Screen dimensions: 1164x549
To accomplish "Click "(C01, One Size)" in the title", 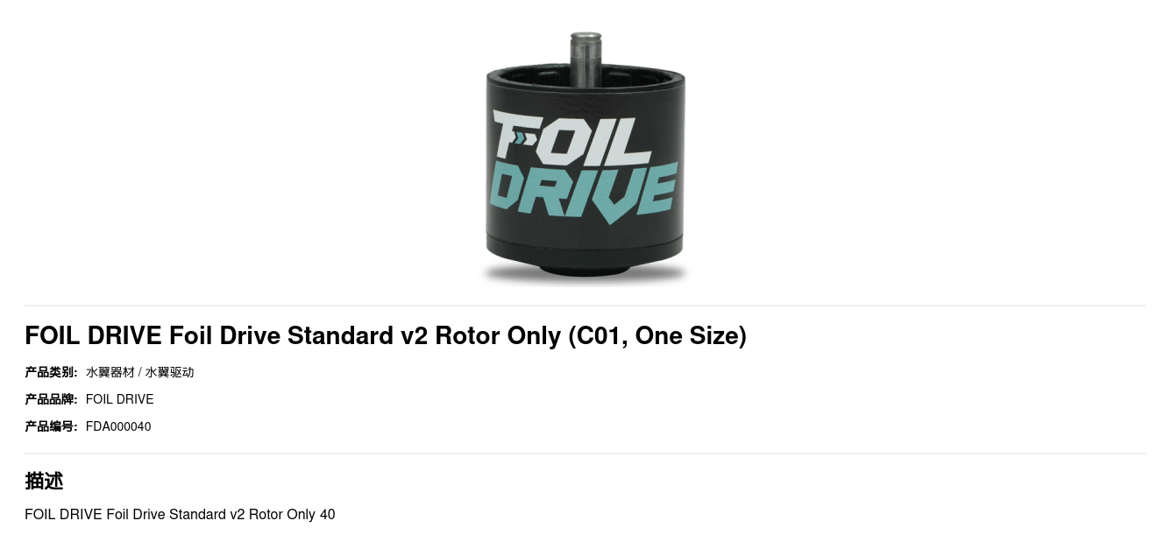I will pyautogui.click(x=657, y=335).
